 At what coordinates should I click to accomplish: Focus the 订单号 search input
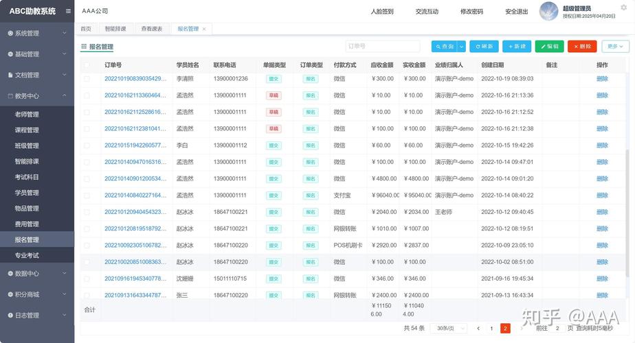click(383, 47)
